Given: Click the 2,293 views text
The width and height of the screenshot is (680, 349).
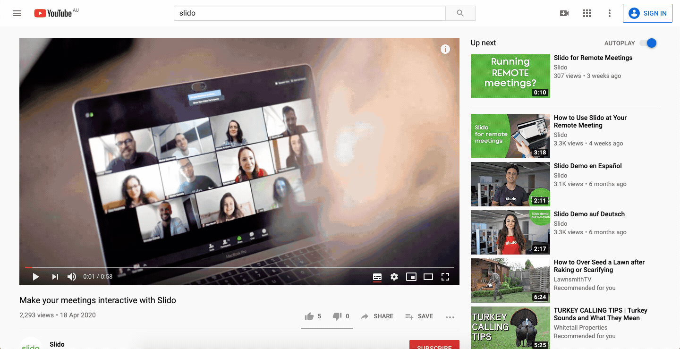Looking at the screenshot, I should point(36,315).
